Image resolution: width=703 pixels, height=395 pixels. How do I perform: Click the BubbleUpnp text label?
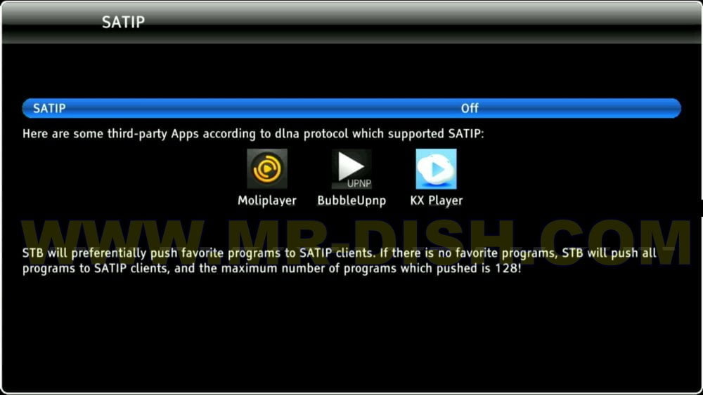[351, 201]
